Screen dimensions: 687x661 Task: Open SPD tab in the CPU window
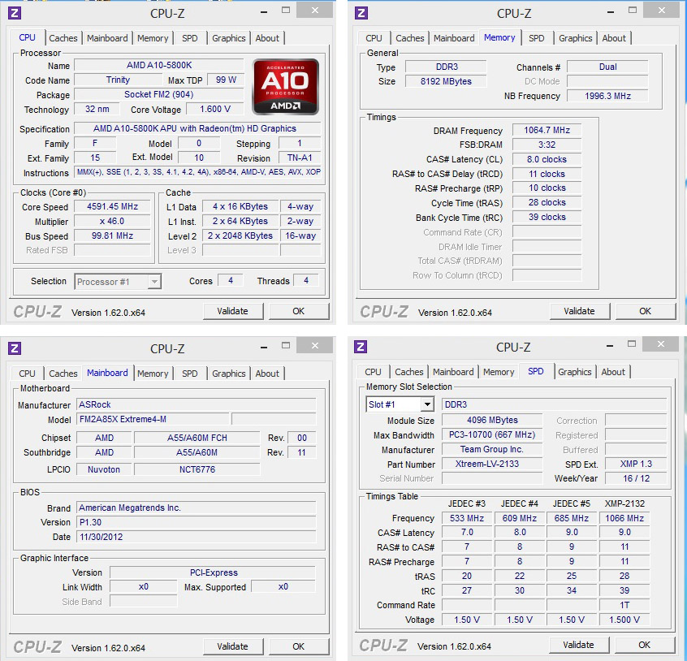(x=190, y=38)
